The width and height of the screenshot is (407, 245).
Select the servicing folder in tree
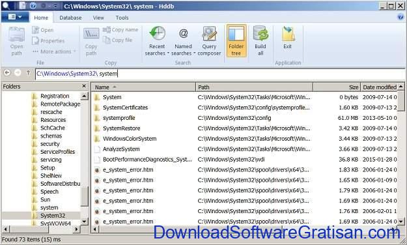point(46,160)
